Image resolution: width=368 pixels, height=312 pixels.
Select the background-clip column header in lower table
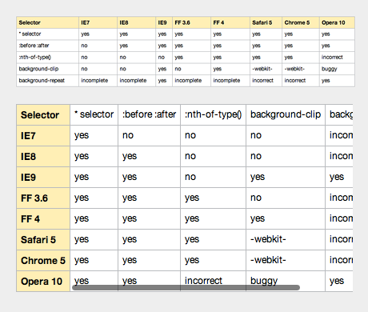pos(286,115)
